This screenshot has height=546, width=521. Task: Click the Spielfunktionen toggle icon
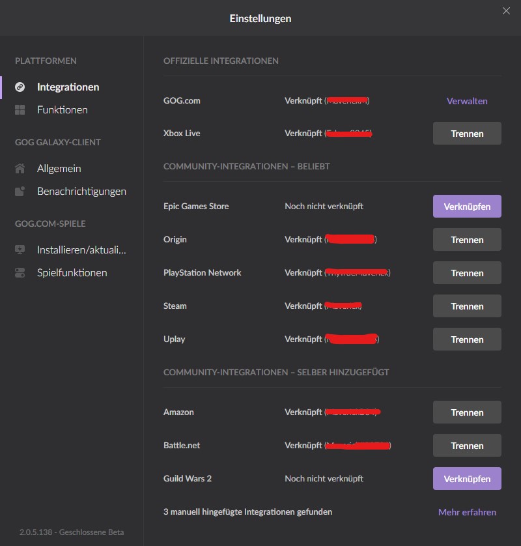(x=20, y=272)
